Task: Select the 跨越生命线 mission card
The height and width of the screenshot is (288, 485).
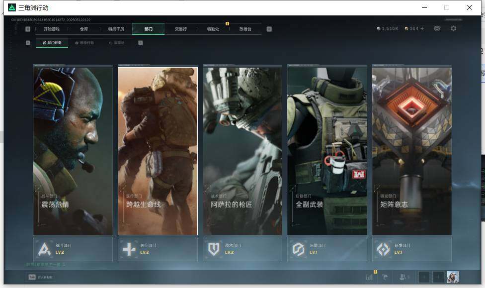Action: (x=158, y=151)
